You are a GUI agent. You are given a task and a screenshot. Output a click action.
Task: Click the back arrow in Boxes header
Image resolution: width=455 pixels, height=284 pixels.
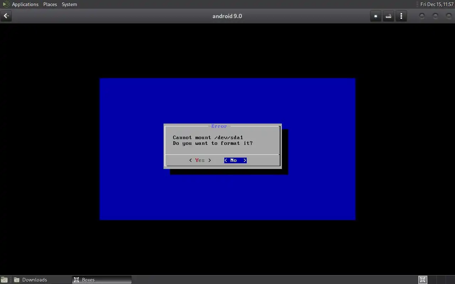6,16
